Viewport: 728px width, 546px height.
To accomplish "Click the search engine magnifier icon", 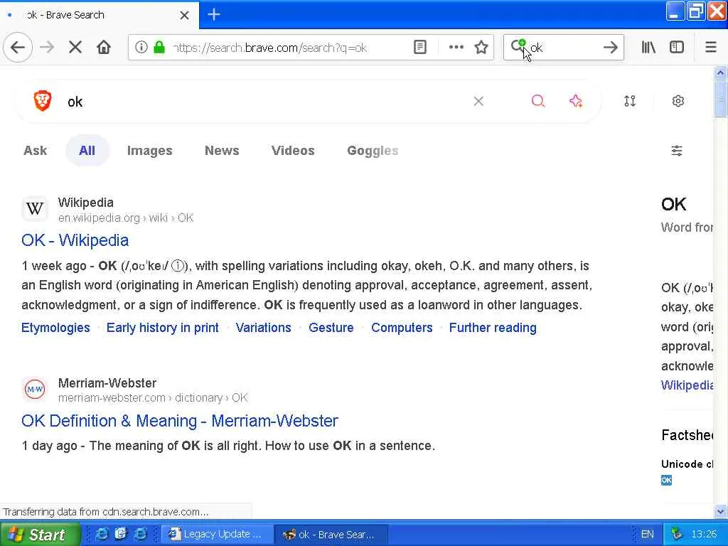I will [518, 47].
